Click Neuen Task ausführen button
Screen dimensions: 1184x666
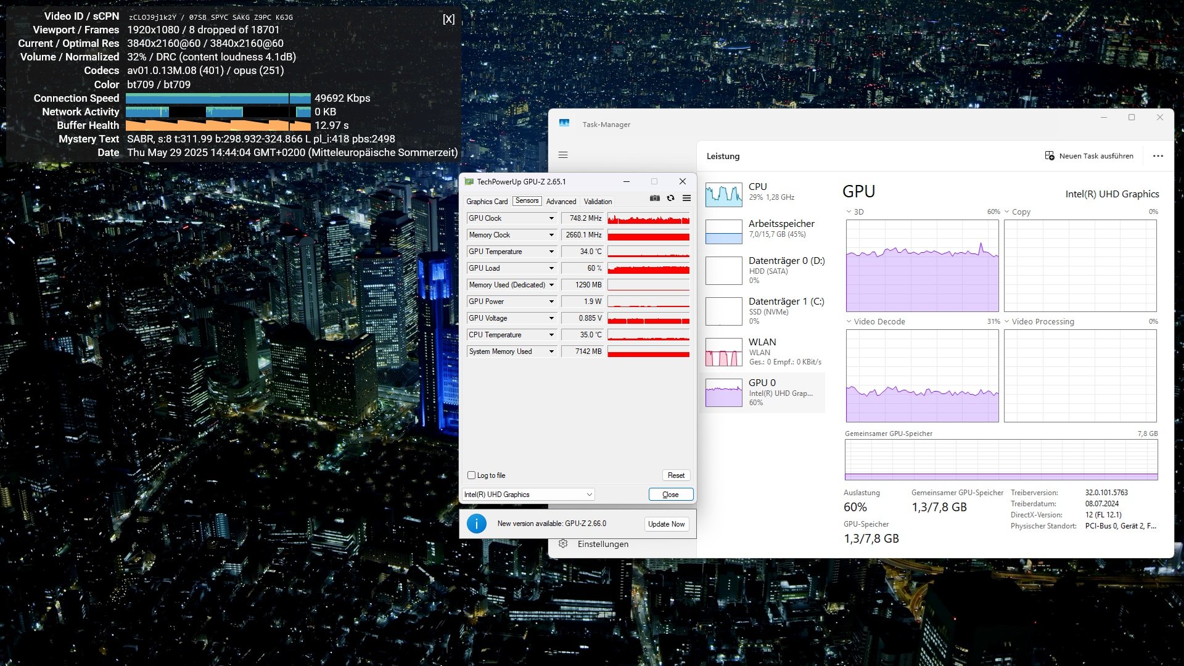[x=1089, y=156]
